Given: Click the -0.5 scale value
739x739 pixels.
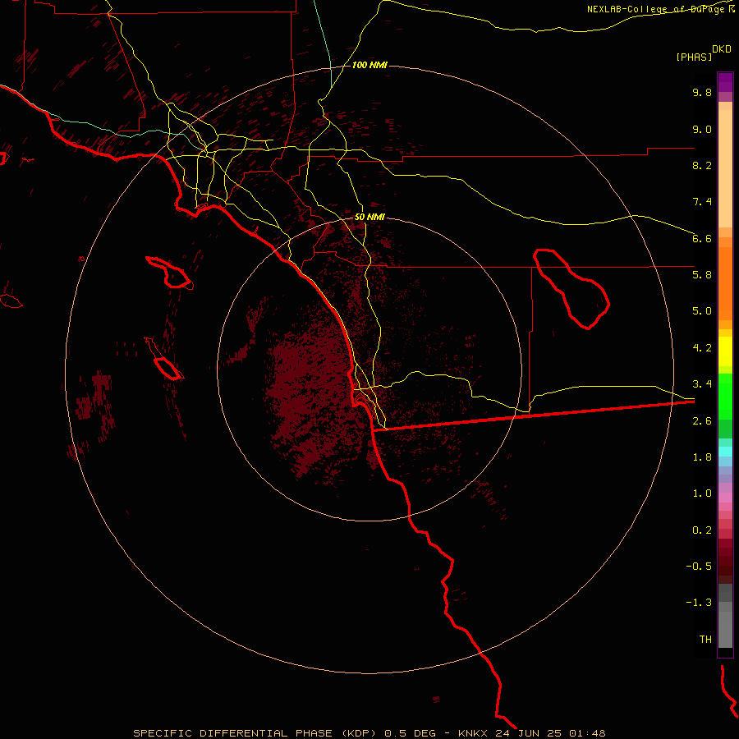Looking at the screenshot, I should 699,567.
